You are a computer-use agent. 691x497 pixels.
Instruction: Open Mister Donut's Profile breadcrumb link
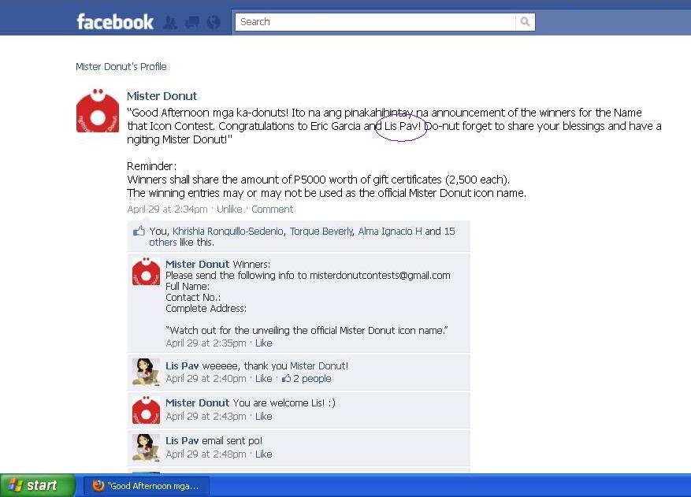[x=121, y=66]
